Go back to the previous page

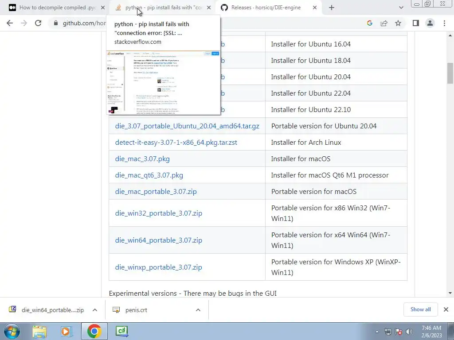[x=10, y=23]
